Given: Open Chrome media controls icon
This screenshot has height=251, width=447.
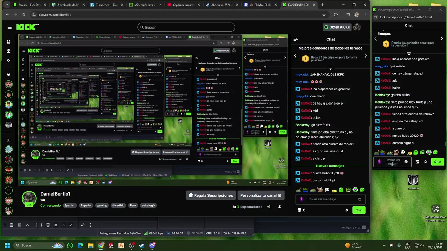Looking at the screenshot, I should tap(348, 15).
